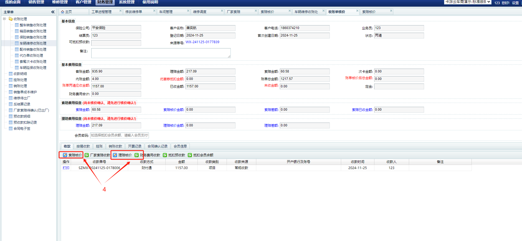Open the 销售管理 top menu
The image size is (522, 241).
pyautogui.click(x=36, y=2)
